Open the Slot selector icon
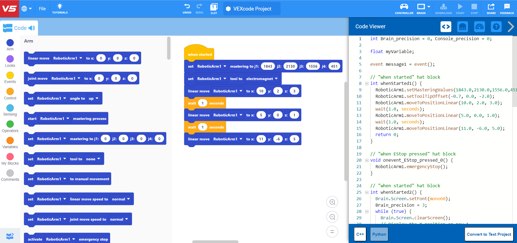This screenshot has height=243, width=517. click(214, 9)
